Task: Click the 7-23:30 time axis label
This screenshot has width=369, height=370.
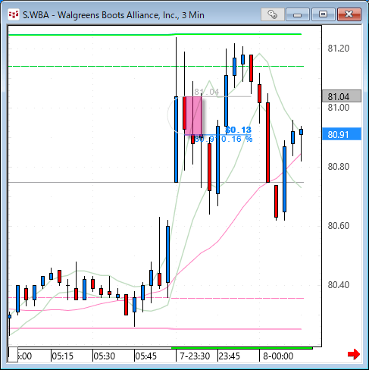Action: tap(195, 356)
